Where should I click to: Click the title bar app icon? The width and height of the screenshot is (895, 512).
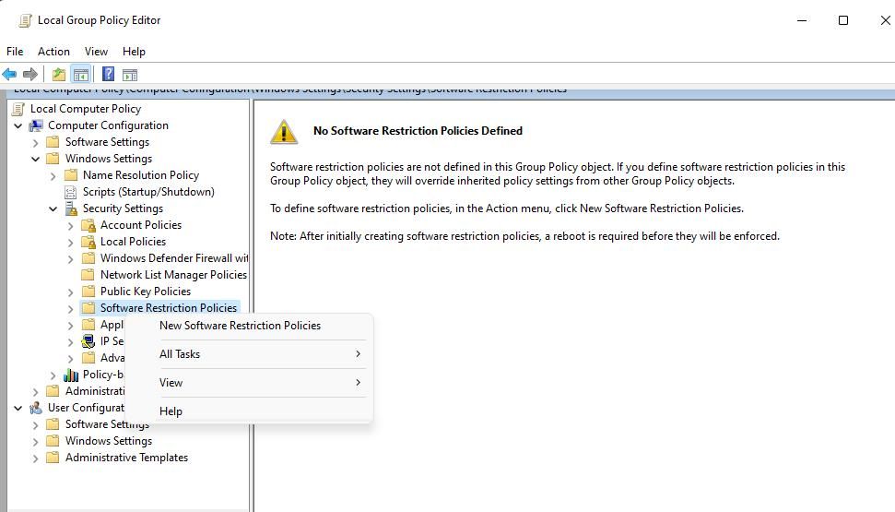[x=25, y=20]
